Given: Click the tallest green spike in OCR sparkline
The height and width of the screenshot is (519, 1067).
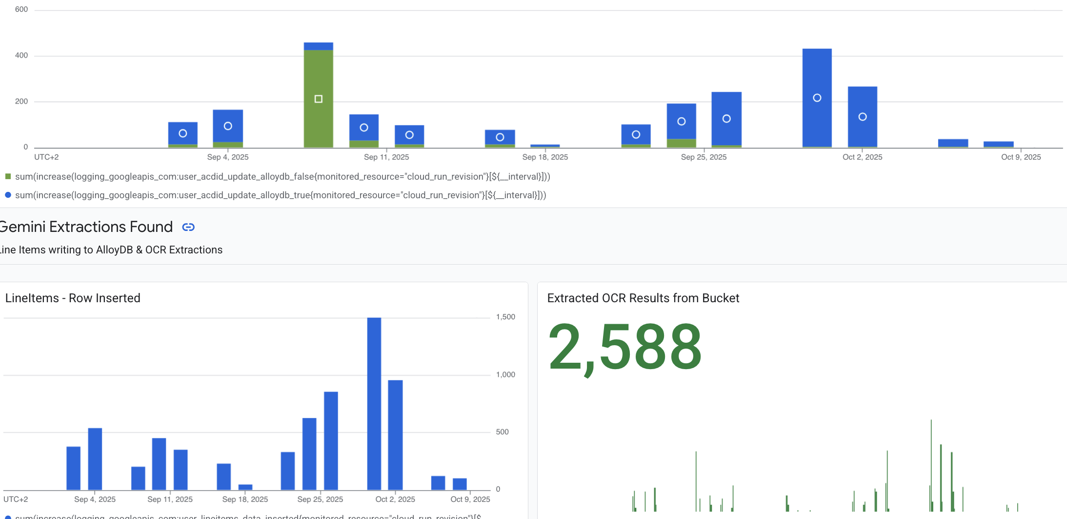Looking at the screenshot, I should click(x=931, y=464).
